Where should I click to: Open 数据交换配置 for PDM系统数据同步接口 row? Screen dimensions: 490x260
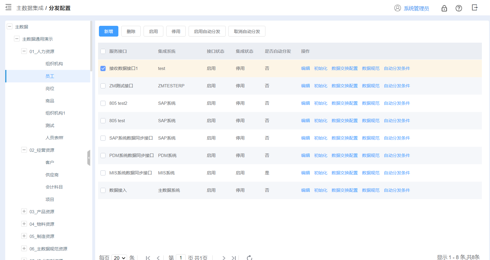tap(345, 156)
